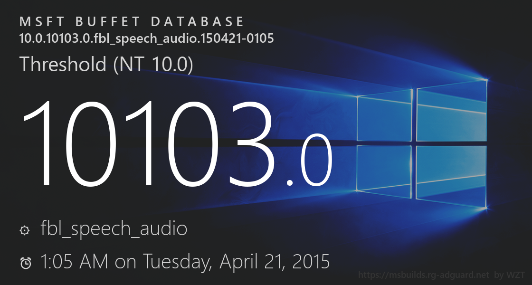Click the gear icon beside fbl_speech_audio

coord(24,230)
